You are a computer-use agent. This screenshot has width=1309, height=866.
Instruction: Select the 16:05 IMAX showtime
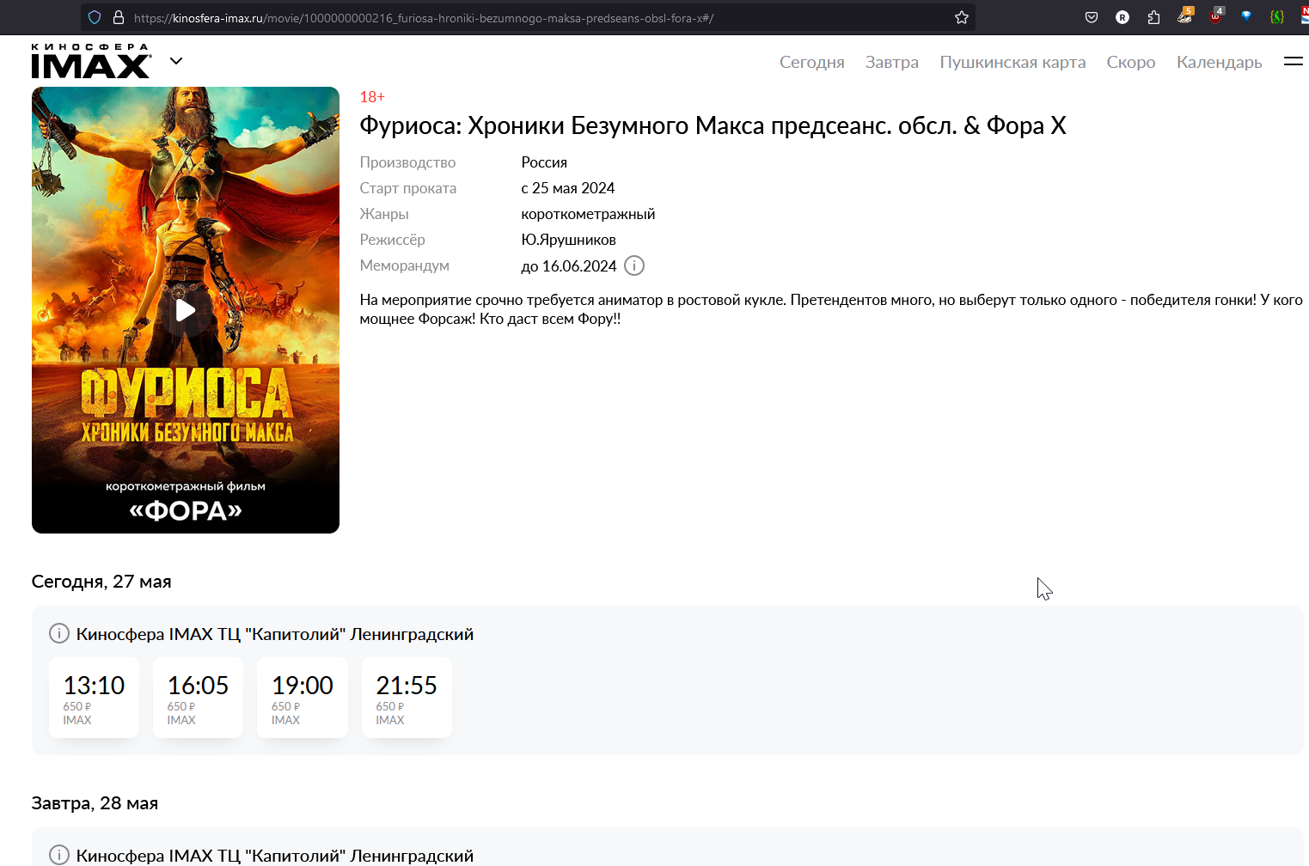(x=198, y=698)
